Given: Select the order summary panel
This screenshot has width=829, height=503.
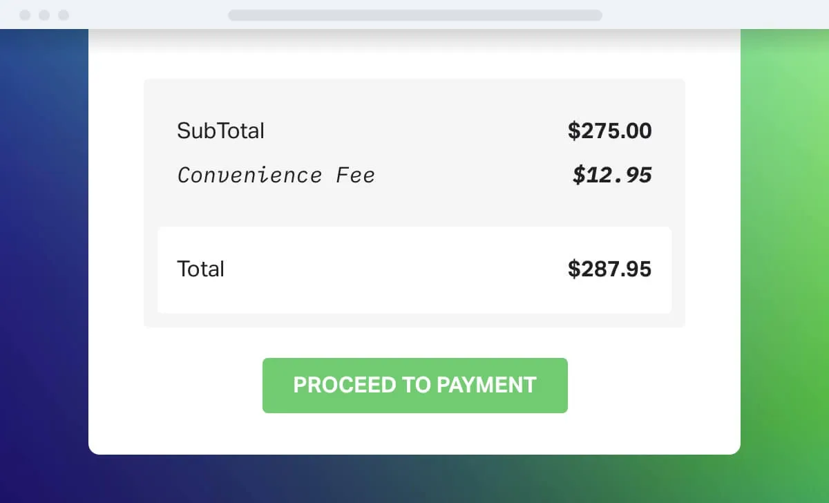Looking at the screenshot, I should (414, 202).
